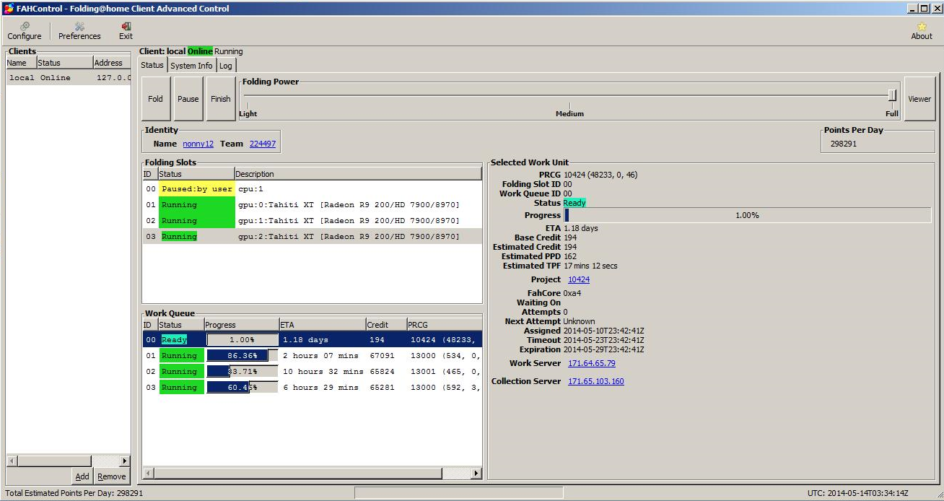Click the Paused:by user status cell
This screenshot has width=944, height=501.
[196, 189]
